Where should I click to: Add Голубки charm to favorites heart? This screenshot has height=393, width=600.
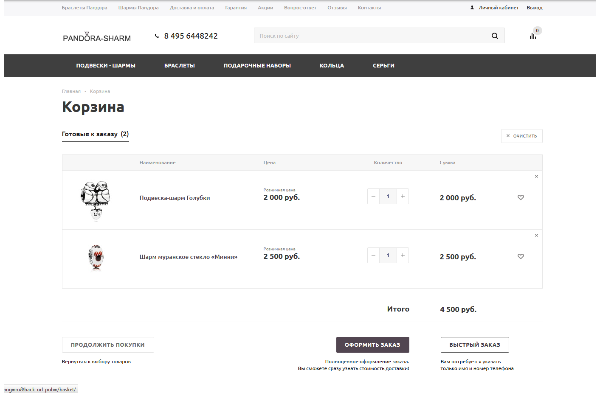[x=521, y=197]
